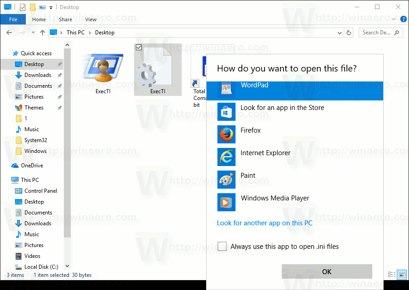The height and width of the screenshot is (290, 409).
Task: Open Quick Access Toolbar customize dropdown
Action: point(51,7)
